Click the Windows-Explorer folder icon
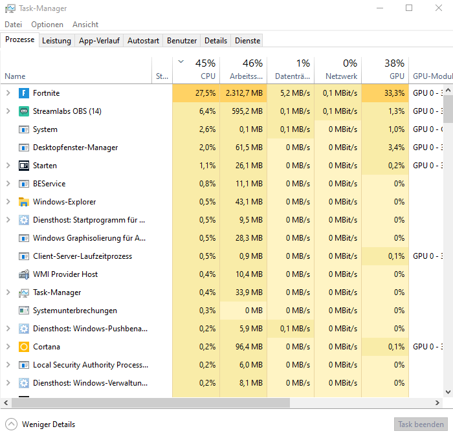The image size is (453, 440). (x=24, y=202)
